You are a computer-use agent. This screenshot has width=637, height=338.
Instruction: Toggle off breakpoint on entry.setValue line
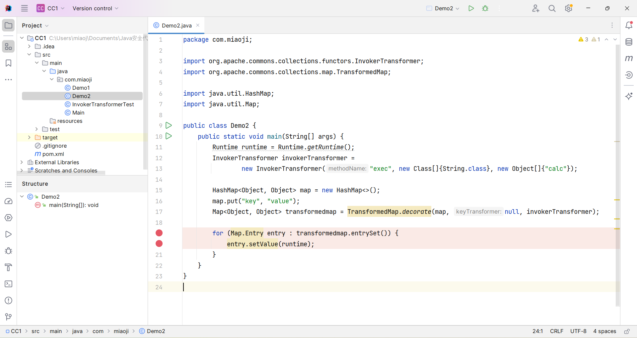coord(159,244)
